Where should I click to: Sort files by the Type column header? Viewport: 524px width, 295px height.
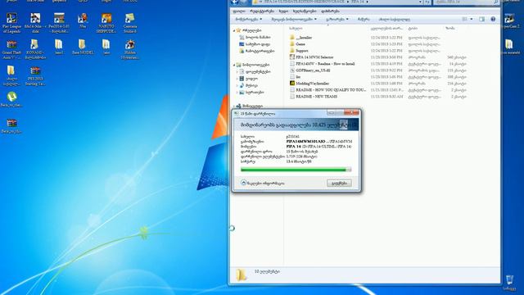(413, 29)
